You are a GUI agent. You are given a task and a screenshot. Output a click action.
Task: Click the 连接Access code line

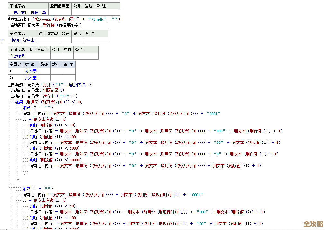[x=64, y=19]
